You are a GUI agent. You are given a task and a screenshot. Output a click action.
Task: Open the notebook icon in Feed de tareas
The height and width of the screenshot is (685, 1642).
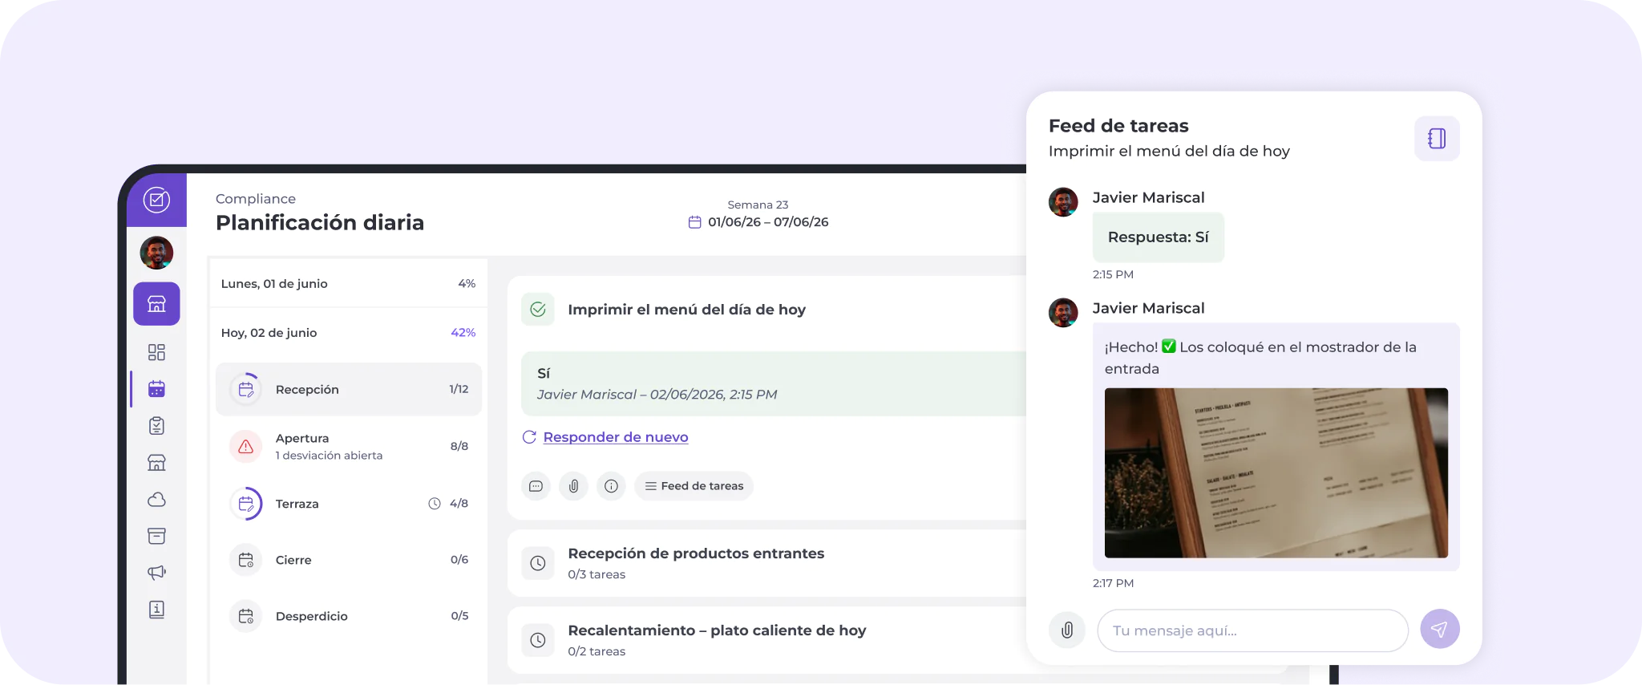click(x=1437, y=139)
